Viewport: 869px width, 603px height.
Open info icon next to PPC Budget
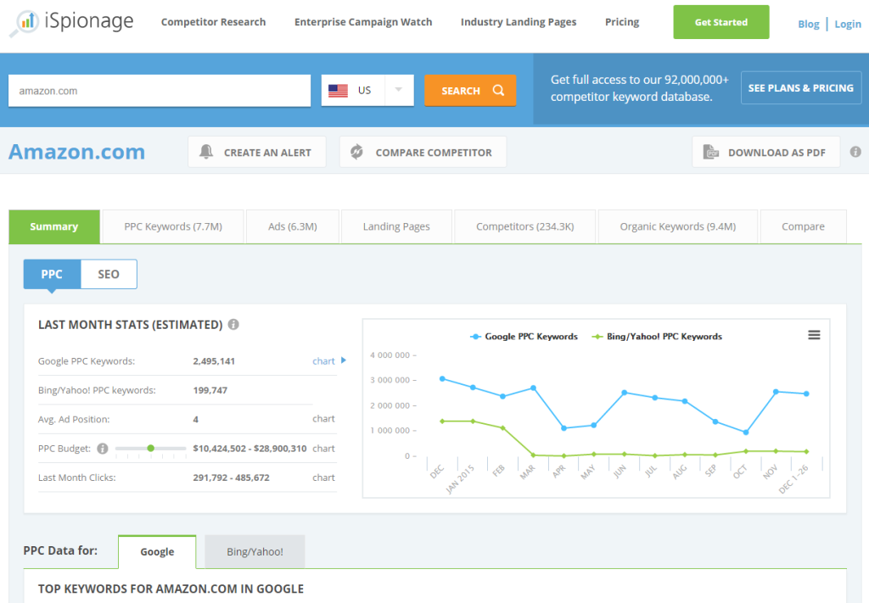click(x=103, y=449)
